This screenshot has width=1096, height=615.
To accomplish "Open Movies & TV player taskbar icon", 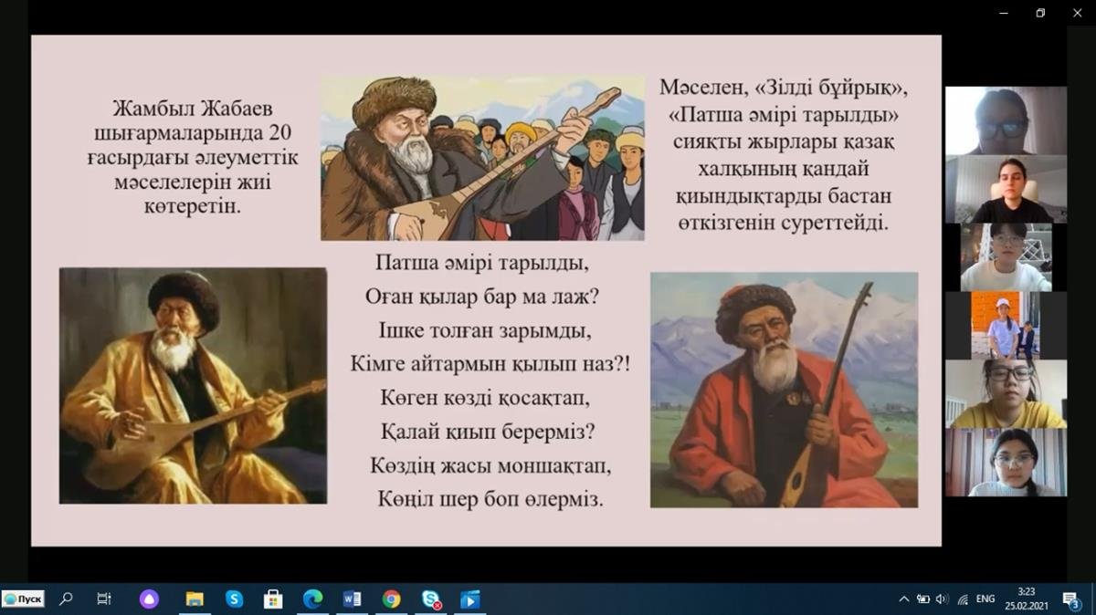I will coord(469,599).
